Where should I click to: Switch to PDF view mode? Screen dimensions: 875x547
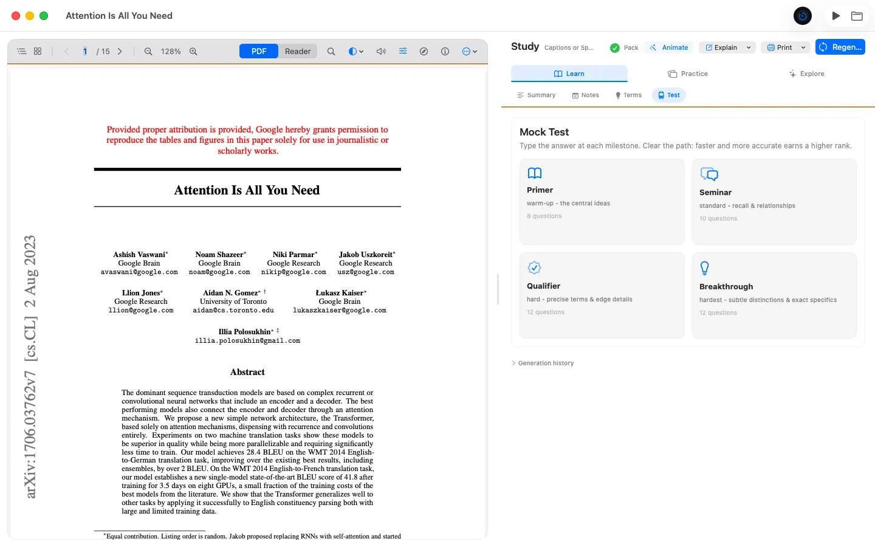click(259, 52)
